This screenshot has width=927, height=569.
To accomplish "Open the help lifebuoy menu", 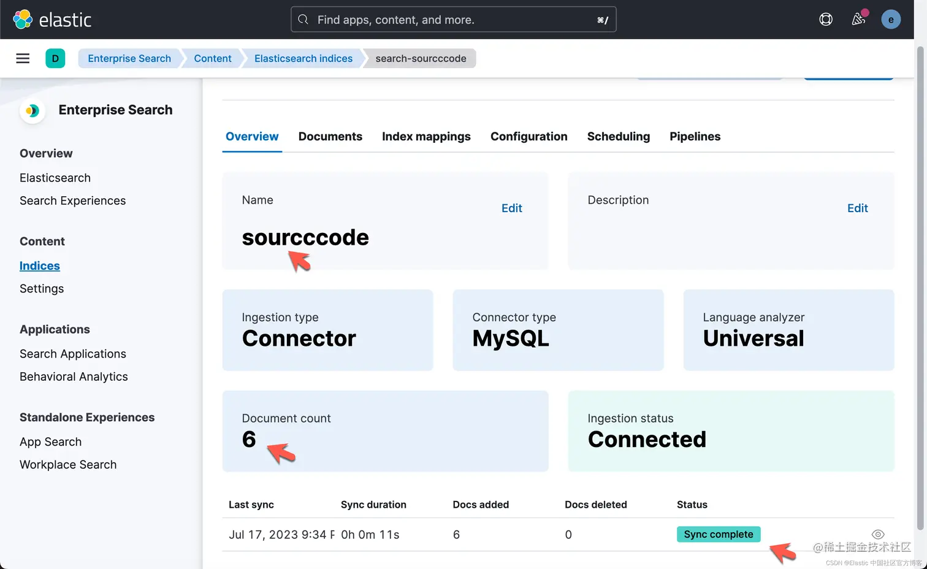I will 826,20.
